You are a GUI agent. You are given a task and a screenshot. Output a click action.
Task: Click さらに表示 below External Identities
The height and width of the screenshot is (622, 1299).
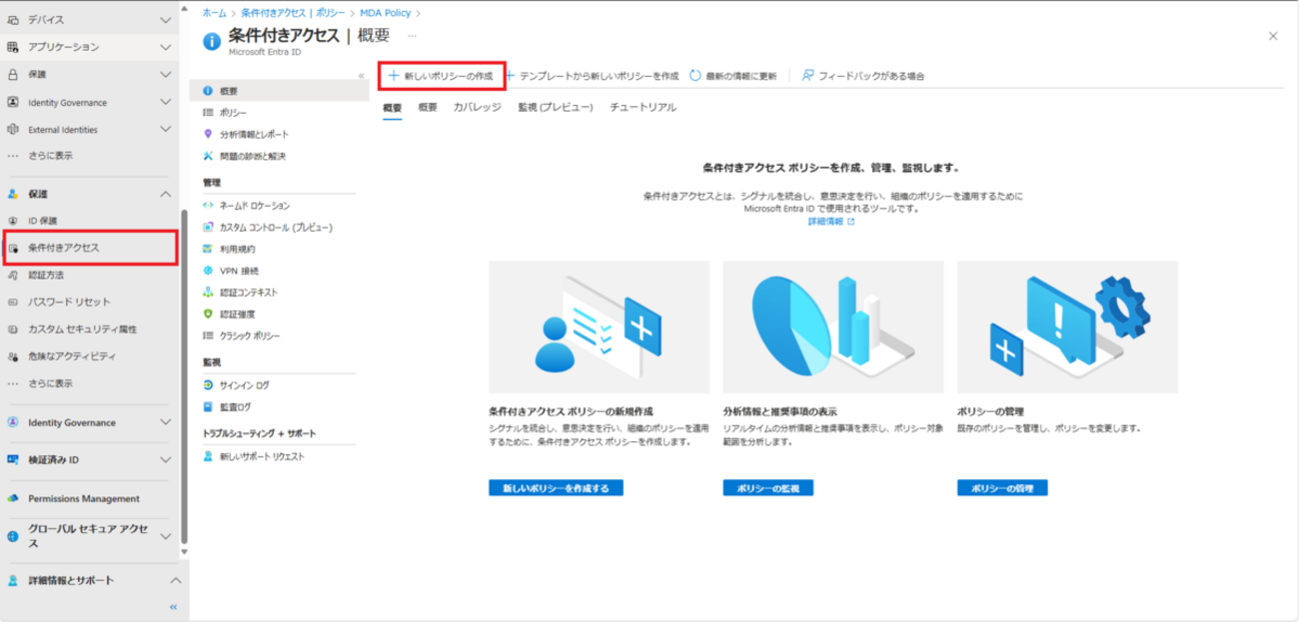(x=50, y=156)
